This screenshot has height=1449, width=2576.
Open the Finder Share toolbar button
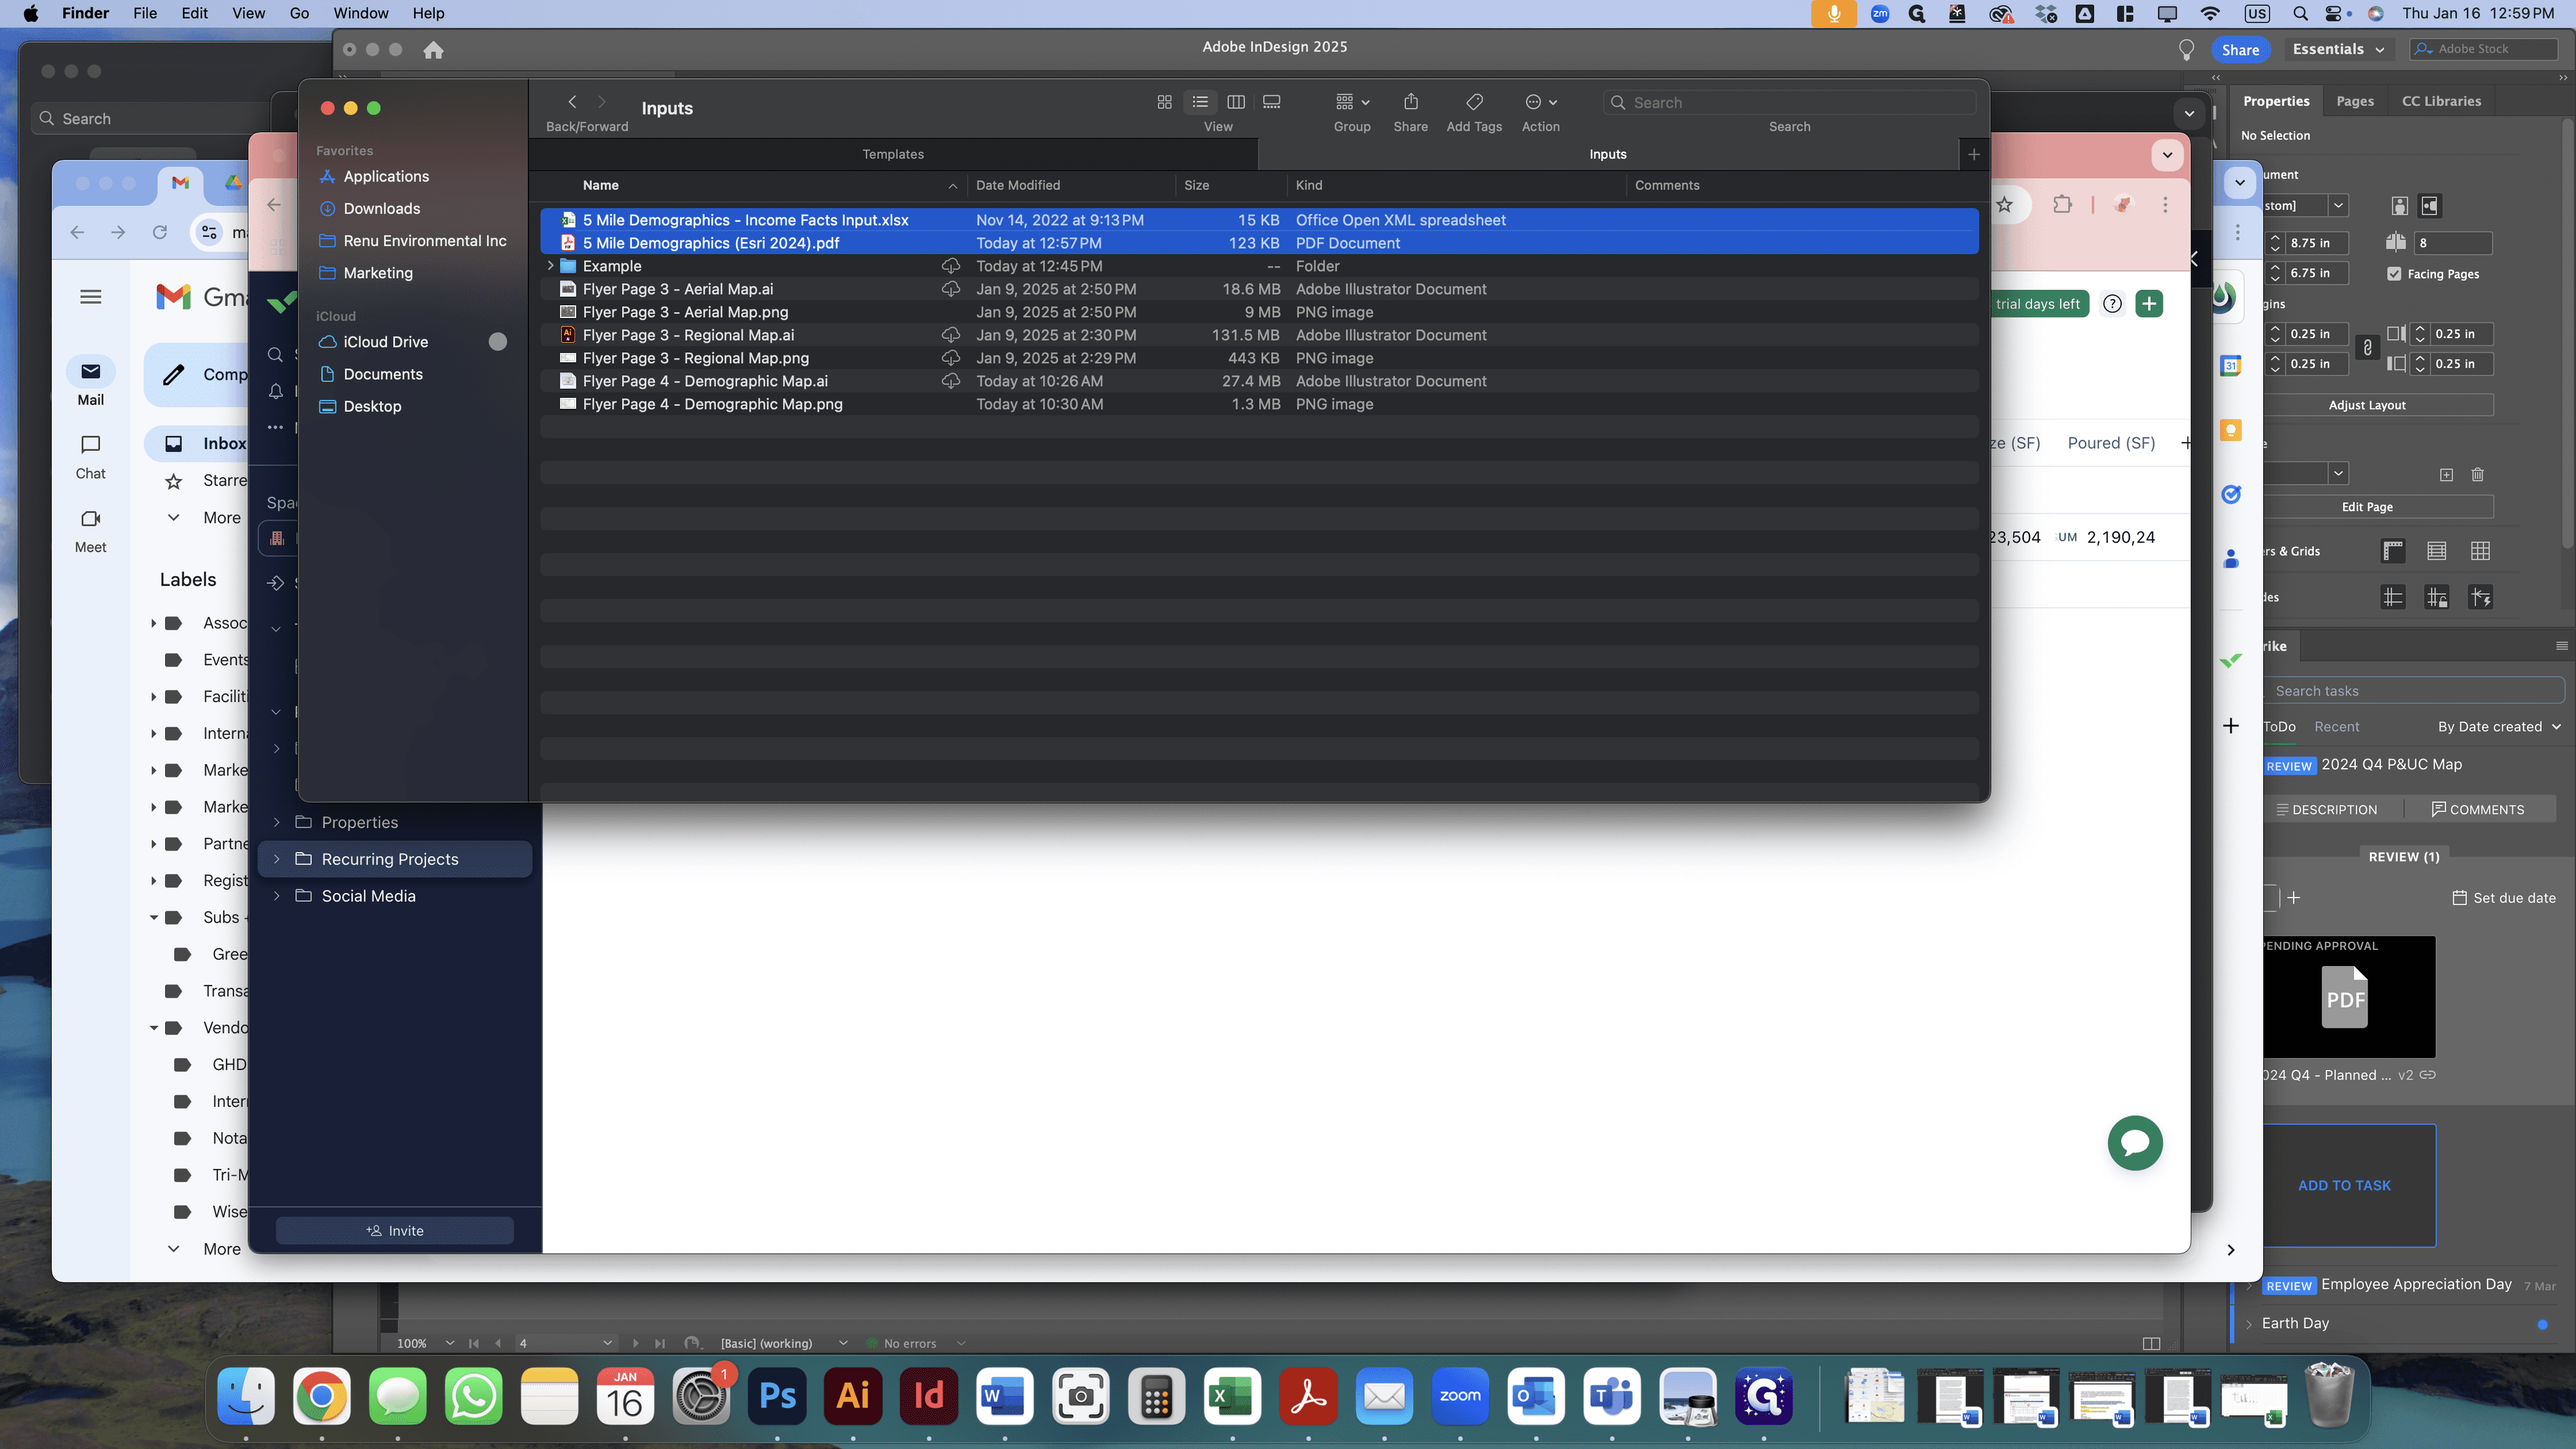click(1411, 102)
